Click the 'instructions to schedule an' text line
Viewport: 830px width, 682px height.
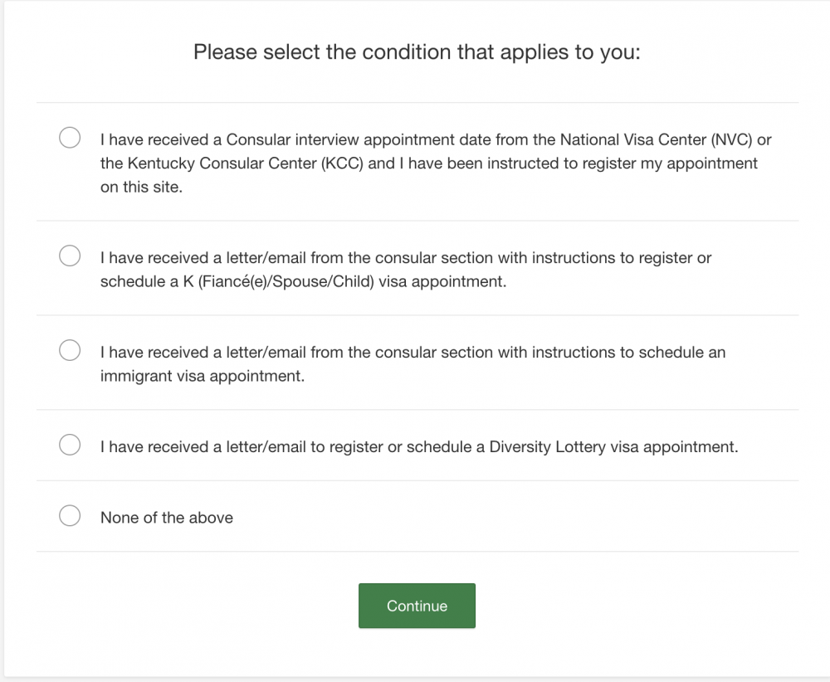point(413,353)
